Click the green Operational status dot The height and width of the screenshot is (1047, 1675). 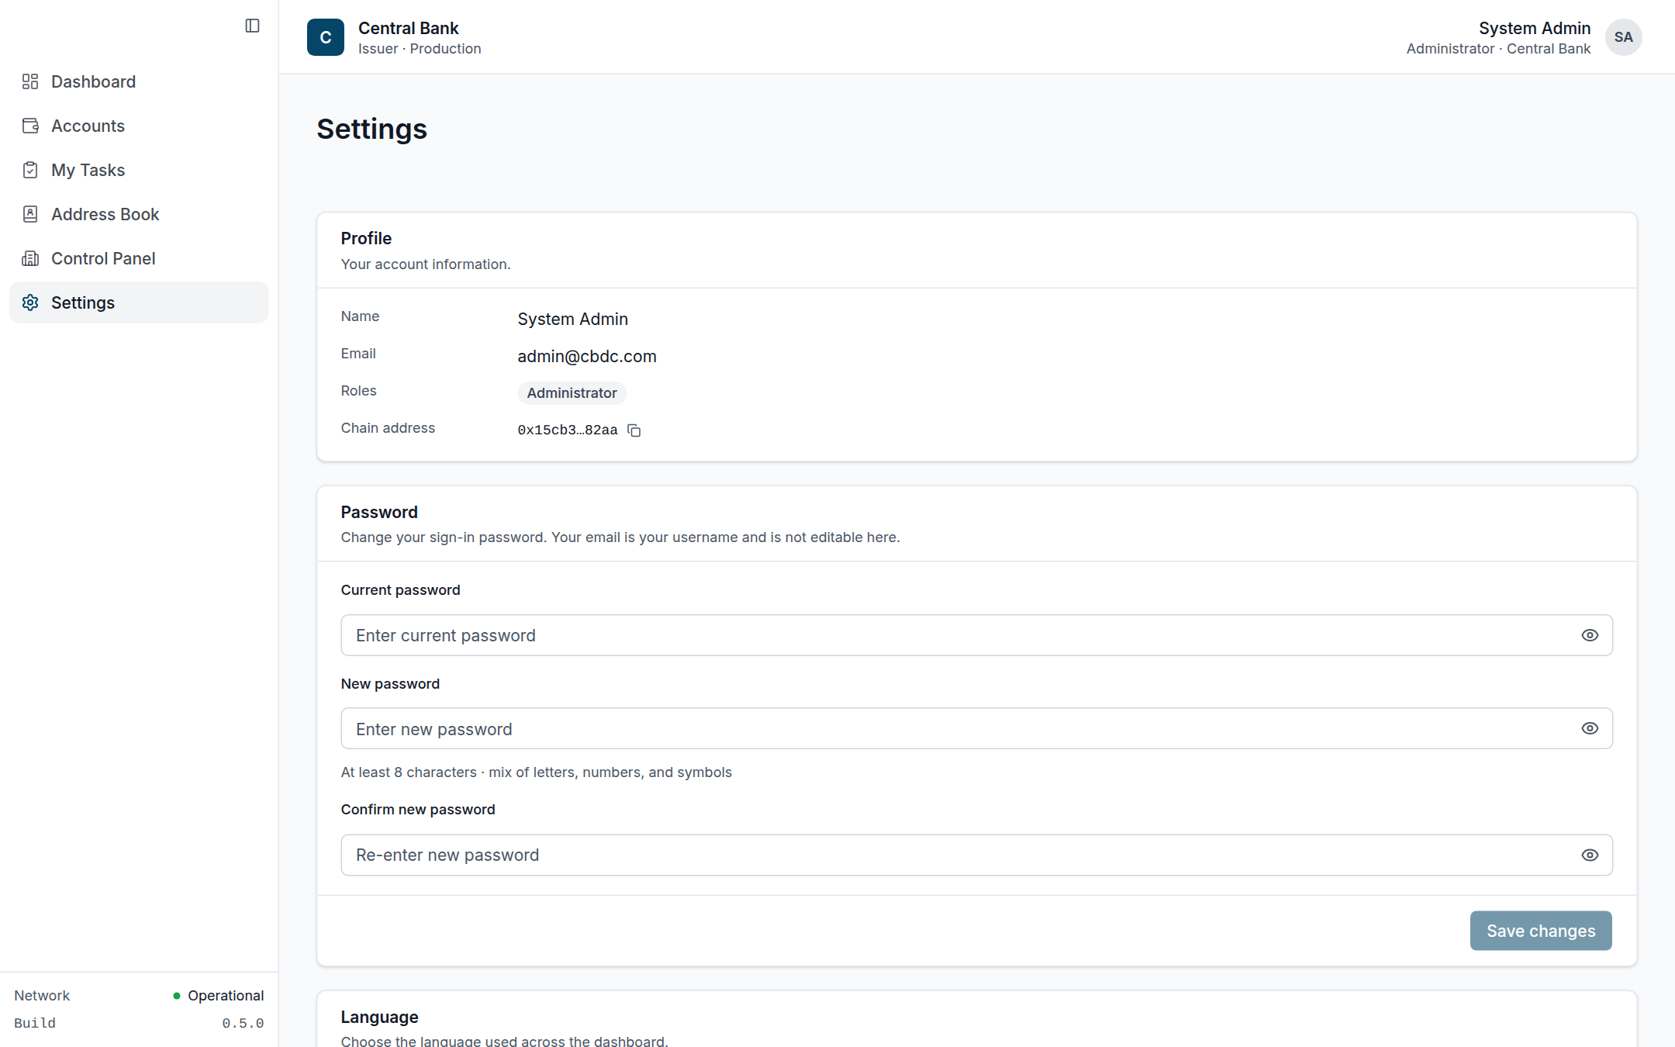pos(177,995)
